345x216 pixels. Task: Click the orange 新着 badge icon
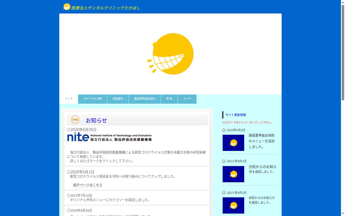click(75, 120)
